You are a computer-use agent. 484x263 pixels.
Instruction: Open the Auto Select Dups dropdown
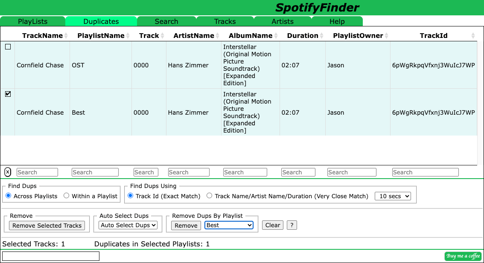pyautogui.click(x=128, y=225)
